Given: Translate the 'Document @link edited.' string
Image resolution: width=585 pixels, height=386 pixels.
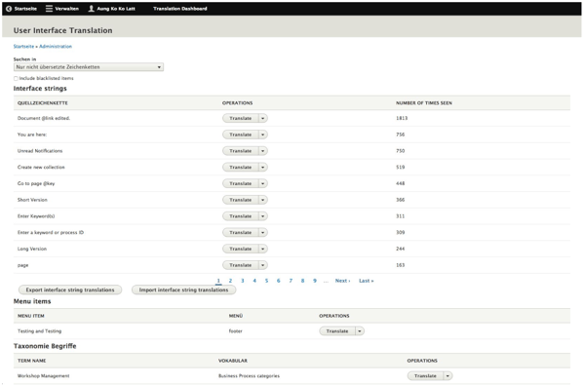Looking at the screenshot, I should 240,118.
